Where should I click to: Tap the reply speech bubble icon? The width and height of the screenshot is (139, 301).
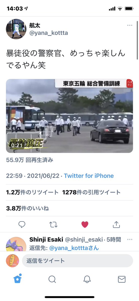coord(22,224)
